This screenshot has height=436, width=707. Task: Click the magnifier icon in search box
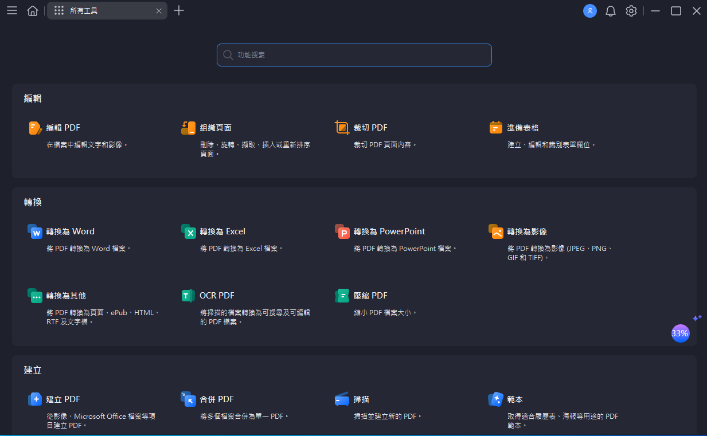228,55
